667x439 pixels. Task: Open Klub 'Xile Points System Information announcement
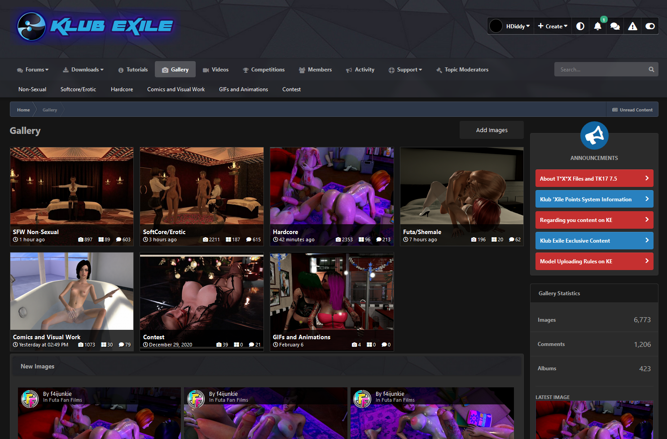[594, 199]
